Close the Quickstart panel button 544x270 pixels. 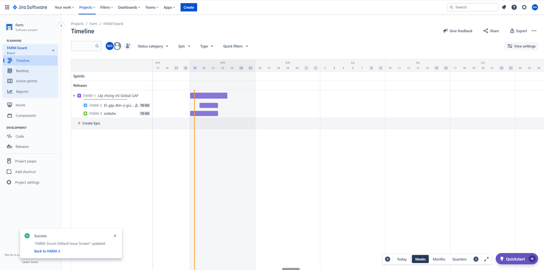[x=532, y=259]
